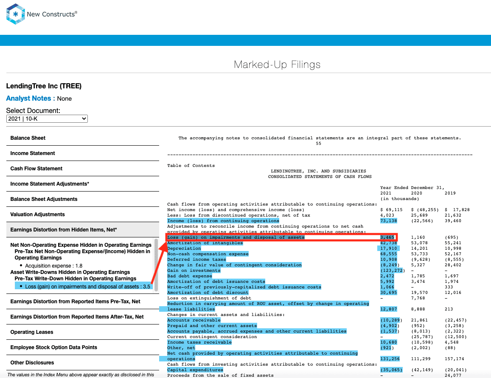This screenshot has width=491, height=378.
Task: Collapse Earnings Distortion from Hidden Items, Net
Action: tap(83, 230)
